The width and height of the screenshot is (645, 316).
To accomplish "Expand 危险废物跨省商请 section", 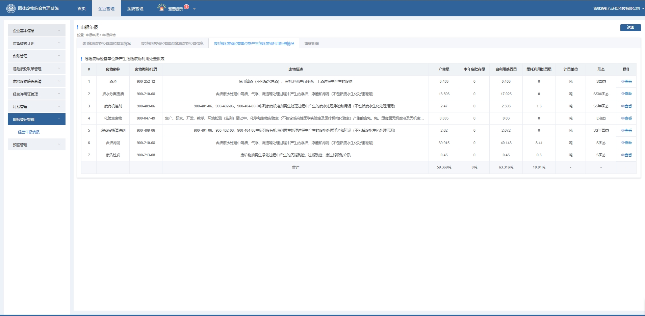I will tap(36, 81).
